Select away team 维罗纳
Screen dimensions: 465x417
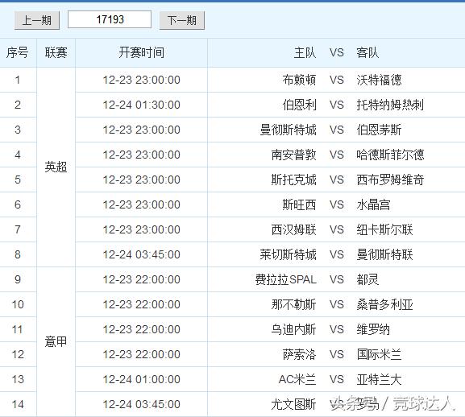point(373,329)
